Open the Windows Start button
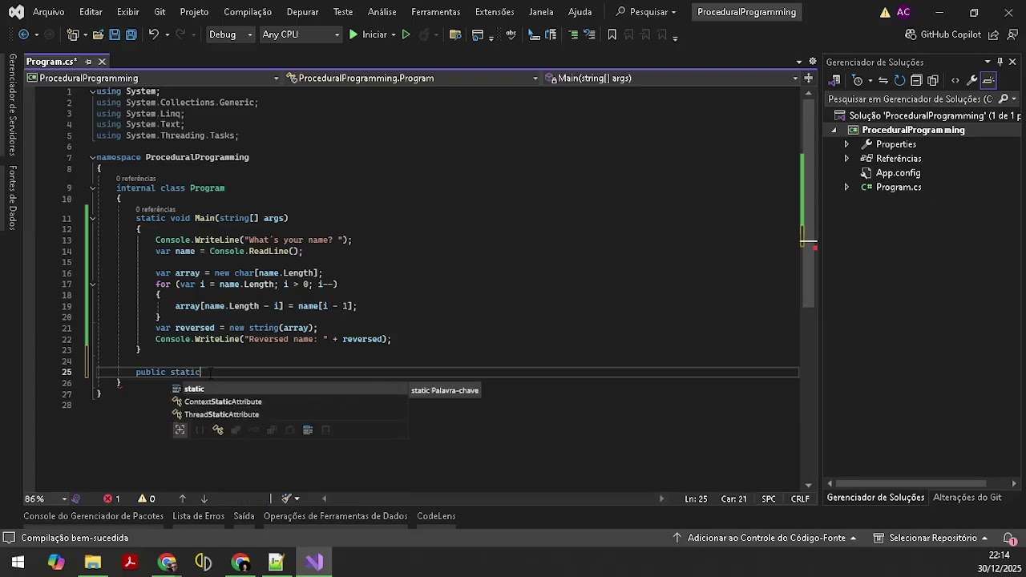1026x577 pixels. (x=18, y=562)
